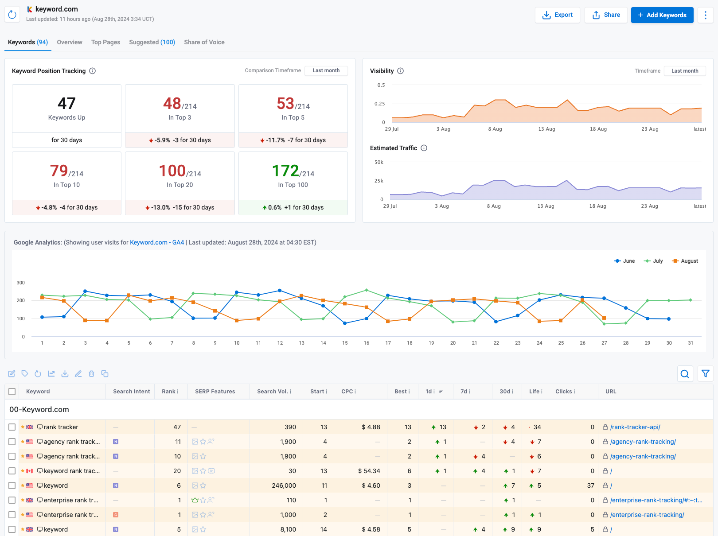Open the three-dot more options menu

(705, 15)
